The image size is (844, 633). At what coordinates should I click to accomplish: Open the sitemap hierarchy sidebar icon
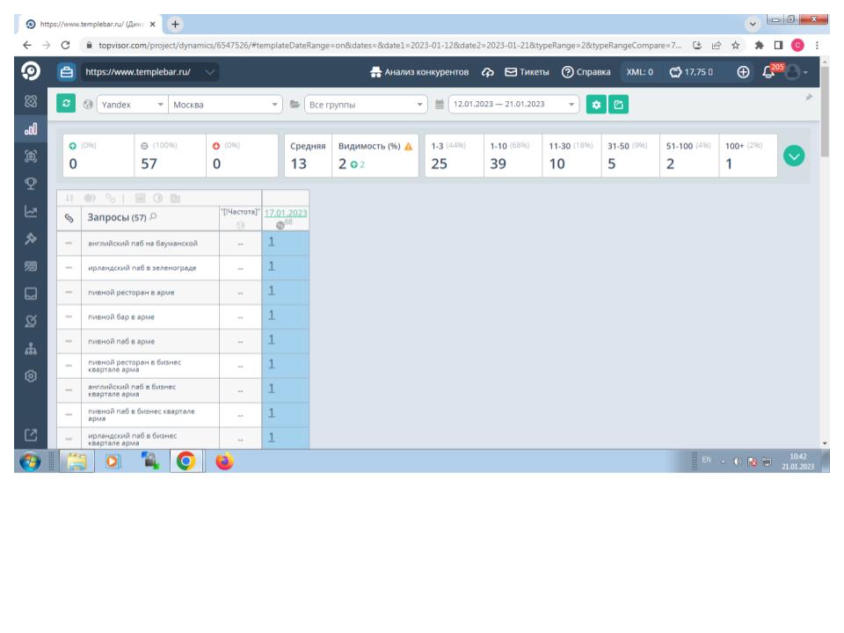[x=31, y=349]
